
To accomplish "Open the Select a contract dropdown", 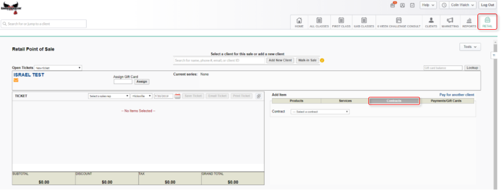I will click(320, 112).
